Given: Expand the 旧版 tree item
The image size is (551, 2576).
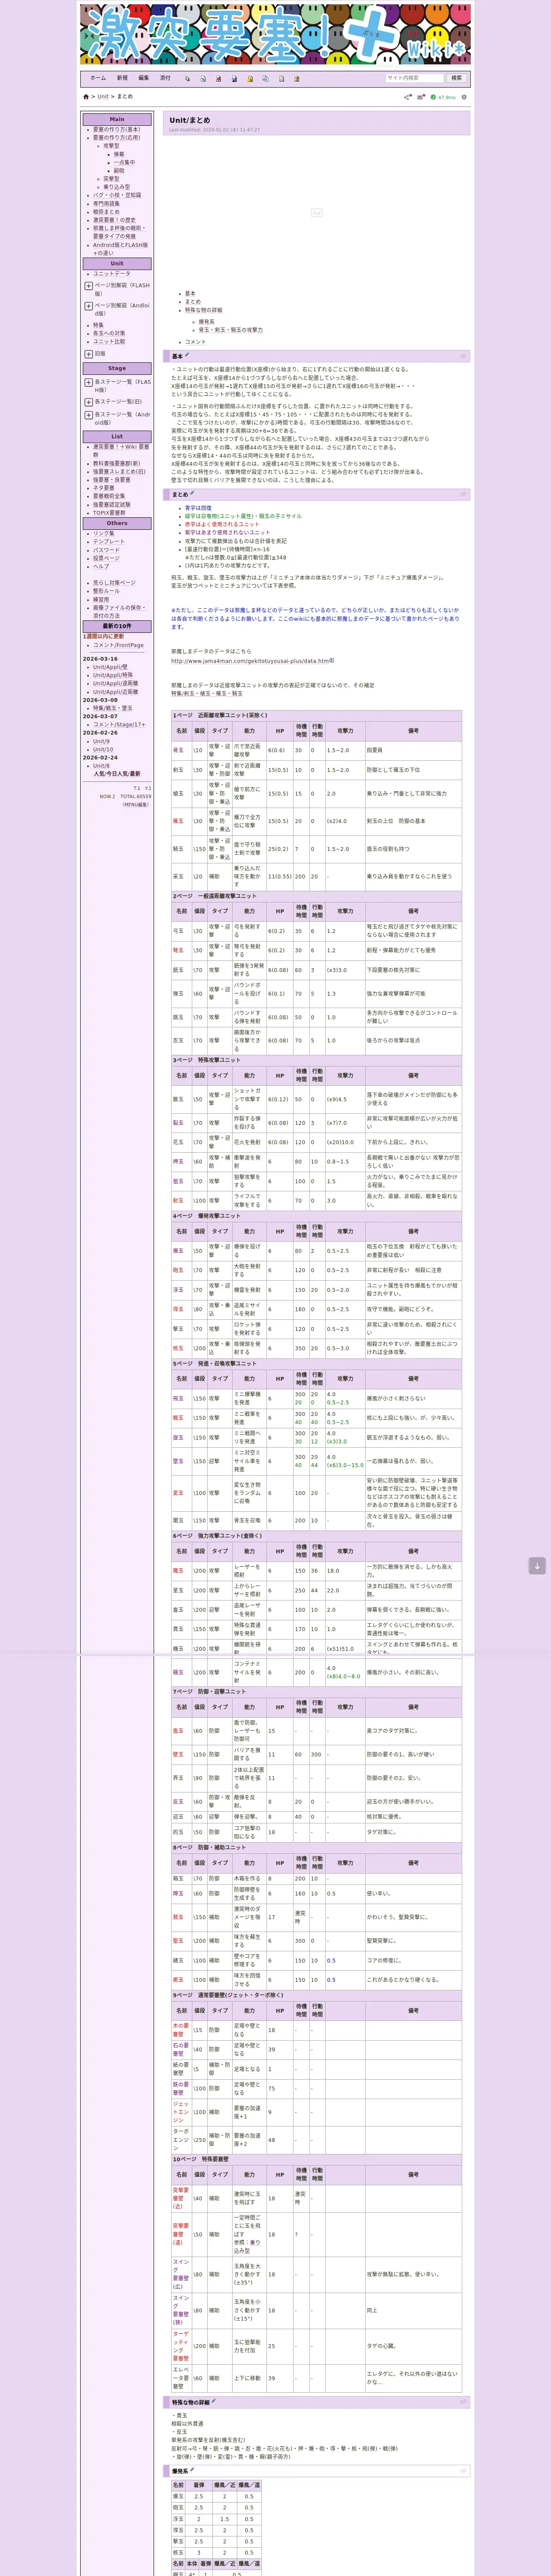Looking at the screenshot, I should 89,354.
